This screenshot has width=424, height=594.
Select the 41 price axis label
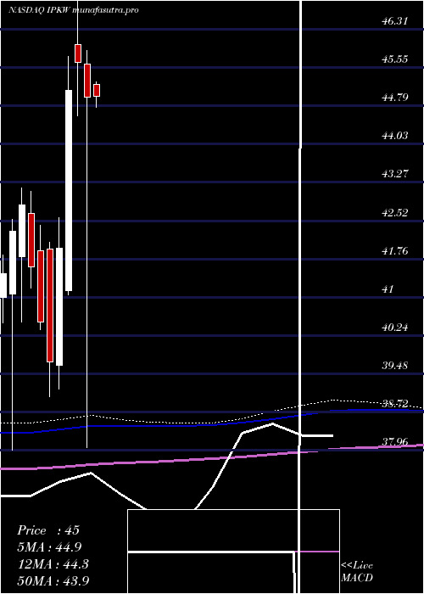[388, 289]
